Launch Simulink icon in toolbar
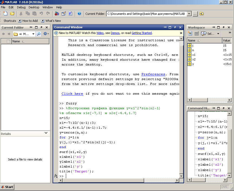234x191 pixels. [x=57, y=13]
